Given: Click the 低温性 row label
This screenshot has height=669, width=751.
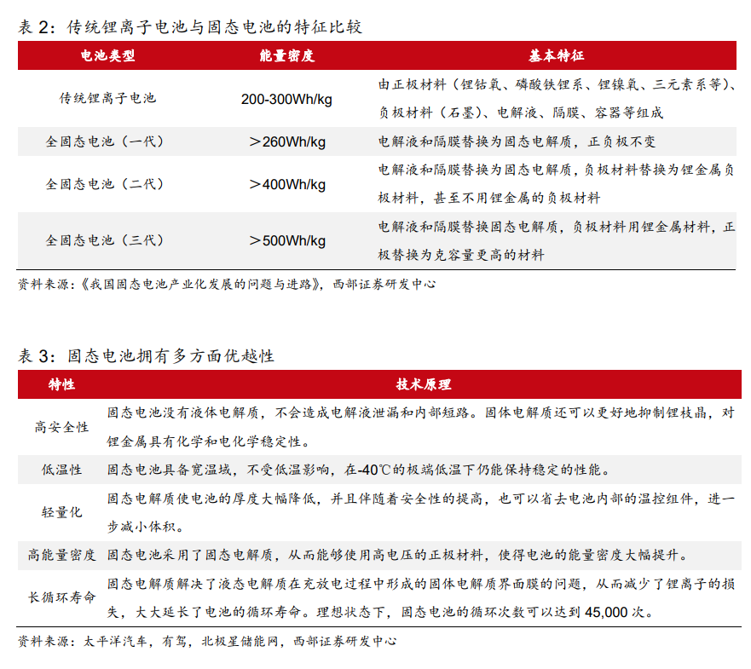Looking at the screenshot, I should [61, 470].
